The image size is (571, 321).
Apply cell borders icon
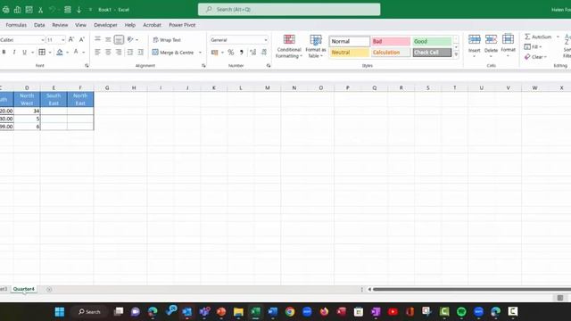(x=42, y=53)
